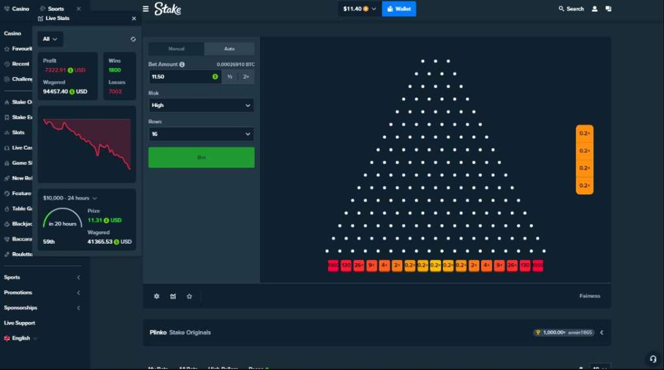The image size is (664, 370).
Task: Click the 1,000.00× amin1865 big-win badge
Action: click(564, 332)
